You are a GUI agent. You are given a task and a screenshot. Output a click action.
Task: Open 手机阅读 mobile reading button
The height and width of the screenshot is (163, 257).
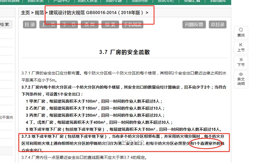tap(132, 24)
